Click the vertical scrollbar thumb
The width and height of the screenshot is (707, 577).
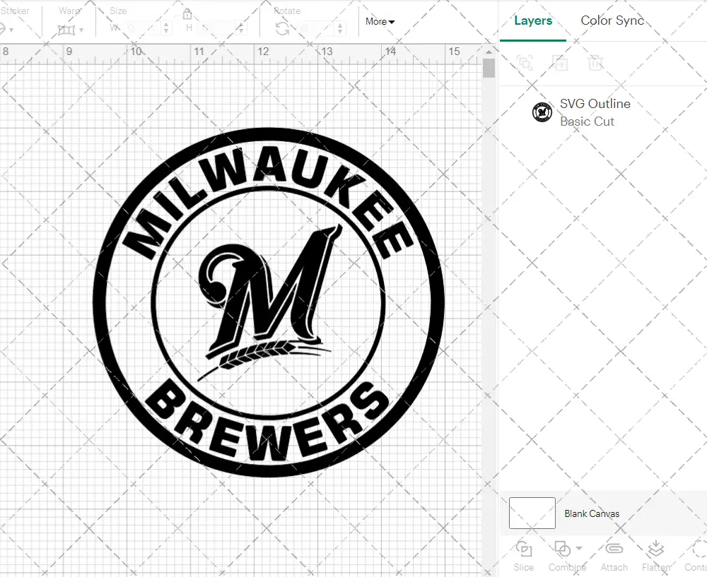point(489,69)
